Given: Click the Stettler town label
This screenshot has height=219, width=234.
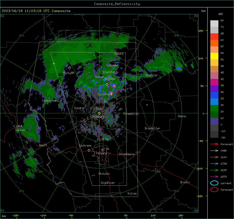Looking at the screenshot, I should [x=152, y=75].
